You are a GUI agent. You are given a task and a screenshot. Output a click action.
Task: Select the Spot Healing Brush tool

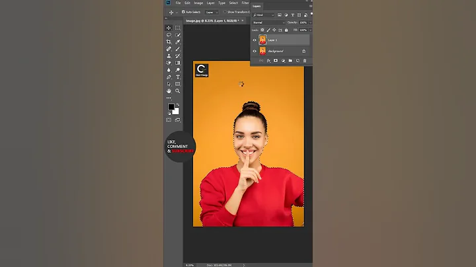click(x=169, y=49)
